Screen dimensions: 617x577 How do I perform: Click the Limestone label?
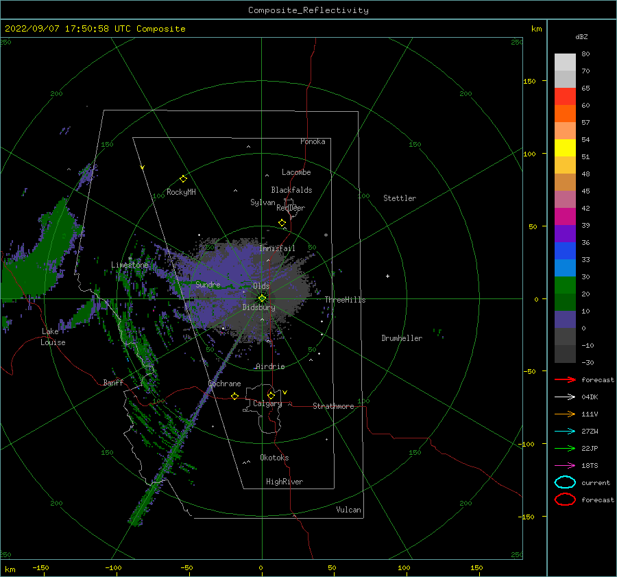tap(130, 265)
